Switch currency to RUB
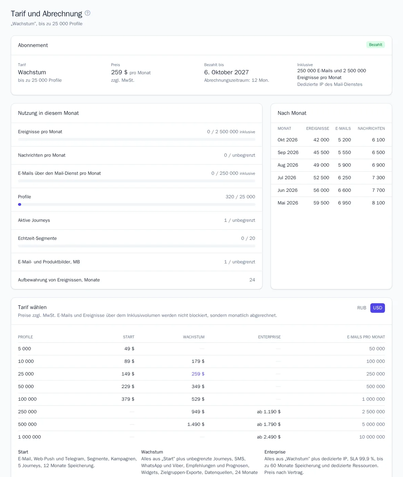 tap(362, 308)
